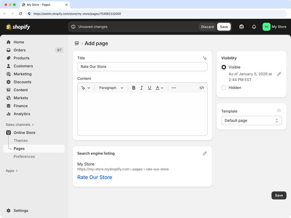Image resolution: width=291 pixels, height=218 pixels.
Task: Apply italic formatting in the editor toolbar
Action: pos(142,88)
